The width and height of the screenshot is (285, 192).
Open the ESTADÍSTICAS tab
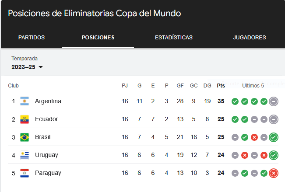(174, 38)
